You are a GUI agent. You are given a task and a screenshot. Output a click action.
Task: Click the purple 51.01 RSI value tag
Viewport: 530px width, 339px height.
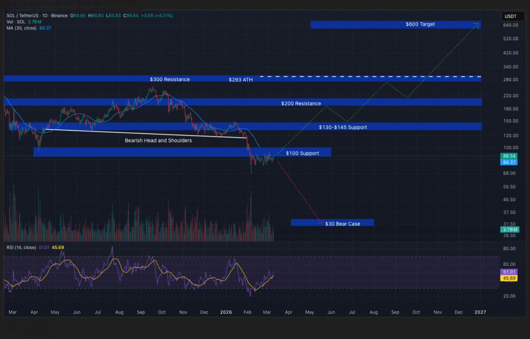(x=509, y=272)
